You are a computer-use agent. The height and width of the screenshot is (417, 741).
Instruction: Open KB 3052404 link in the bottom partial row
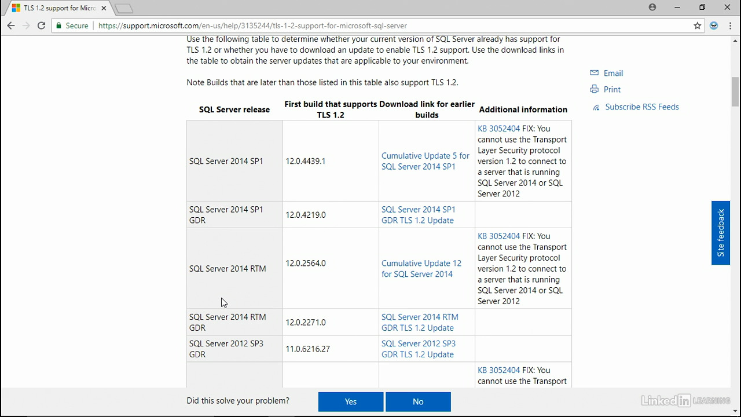click(x=498, y=370)
